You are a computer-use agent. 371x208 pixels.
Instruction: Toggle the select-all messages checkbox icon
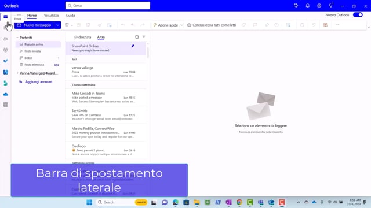[x=137, y=37]
